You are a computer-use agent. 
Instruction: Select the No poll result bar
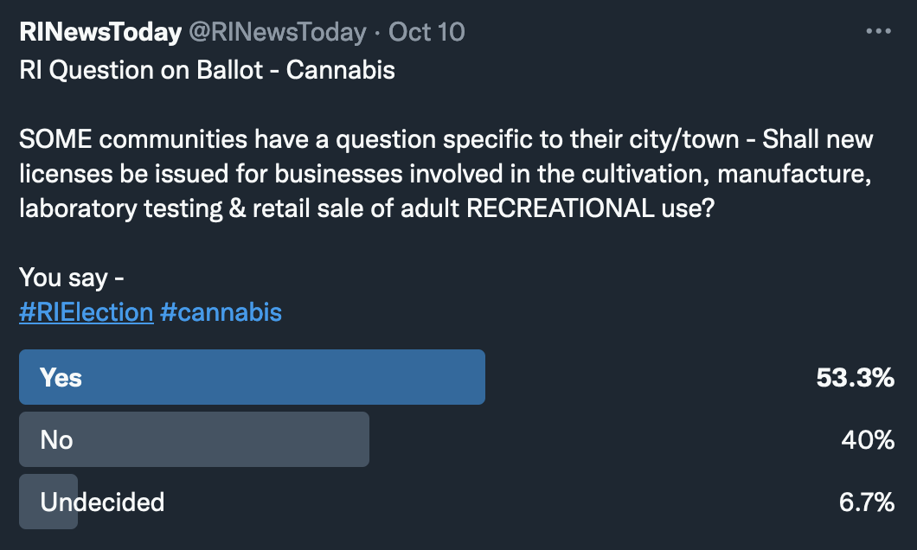(194, 439)
